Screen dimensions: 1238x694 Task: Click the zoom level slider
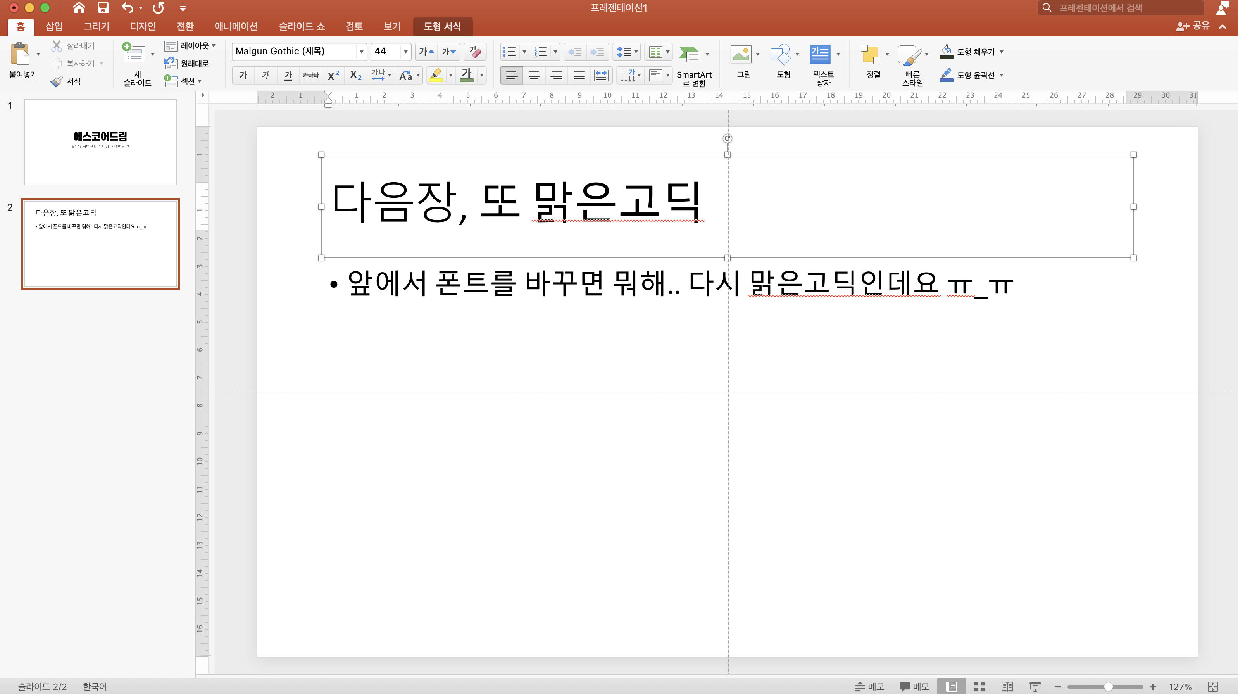1108,686
